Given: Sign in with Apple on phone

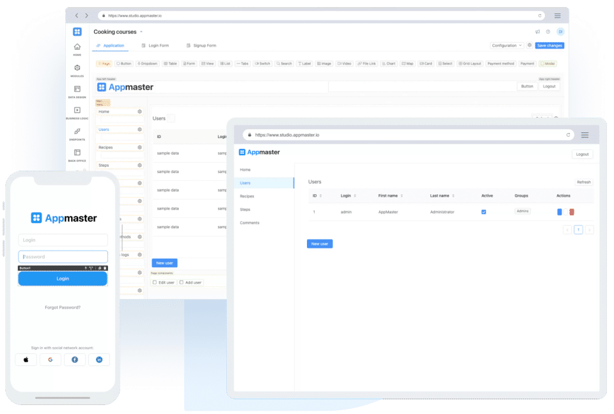Looking at the screenshot, I should point(26,360).
